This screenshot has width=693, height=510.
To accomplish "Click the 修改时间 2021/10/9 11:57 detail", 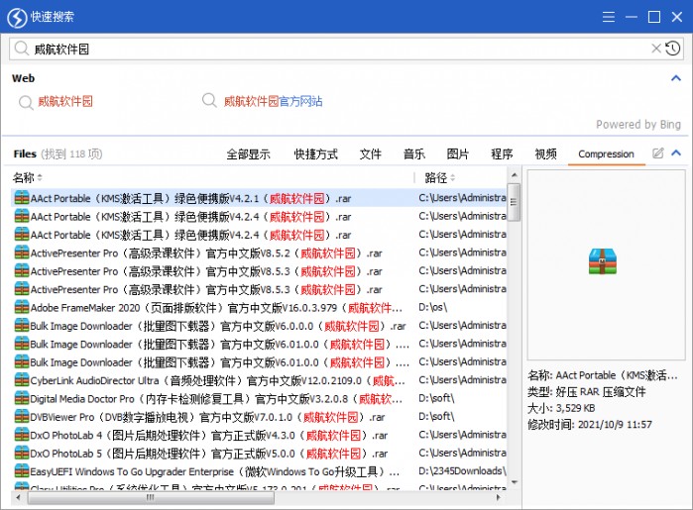I will coord(590,424).
